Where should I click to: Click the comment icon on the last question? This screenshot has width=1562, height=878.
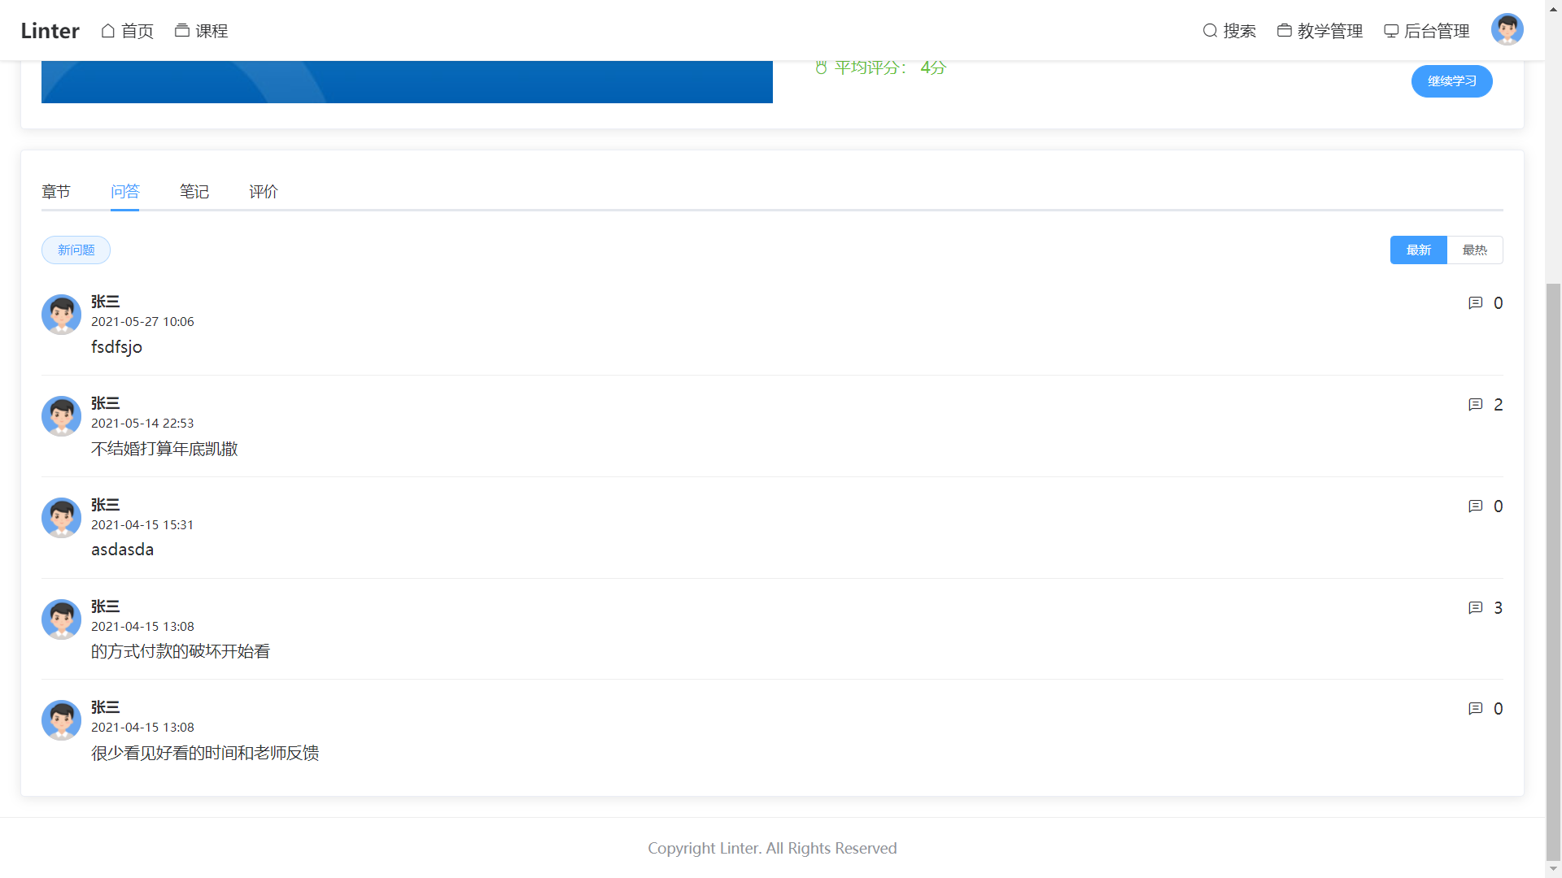point(1475,709)
